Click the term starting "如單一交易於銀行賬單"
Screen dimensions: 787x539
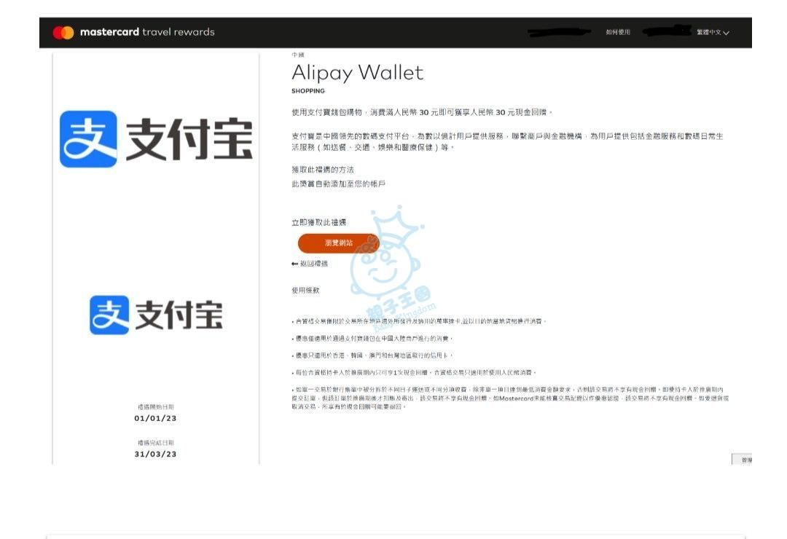510,398
